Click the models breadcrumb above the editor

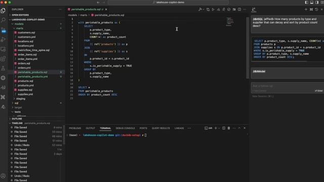click(x=72, y=15)
